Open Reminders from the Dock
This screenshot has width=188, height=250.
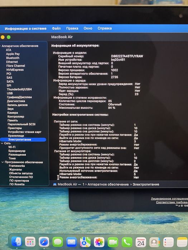pyautogui.click(x=168, y=242)
